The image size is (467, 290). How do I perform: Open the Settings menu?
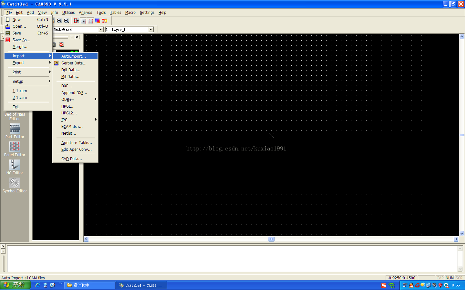click(147, 13)
